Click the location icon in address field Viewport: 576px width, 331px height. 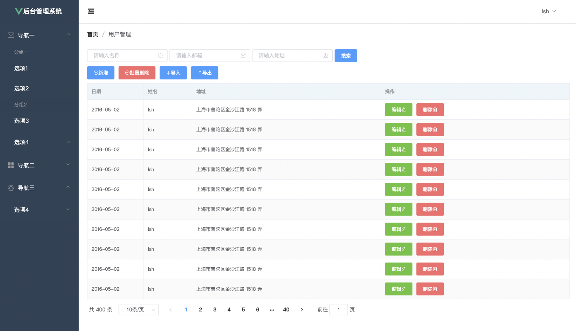pos(326,56)
